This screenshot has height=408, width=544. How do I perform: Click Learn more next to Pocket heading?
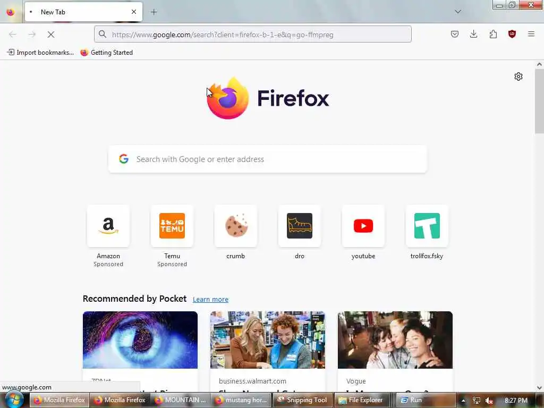click(210, 300)
